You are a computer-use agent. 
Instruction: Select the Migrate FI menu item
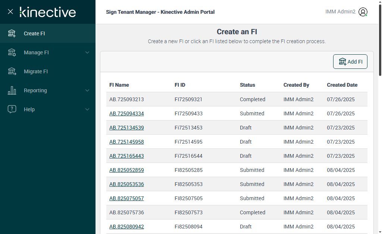click(x=36, y=71)
